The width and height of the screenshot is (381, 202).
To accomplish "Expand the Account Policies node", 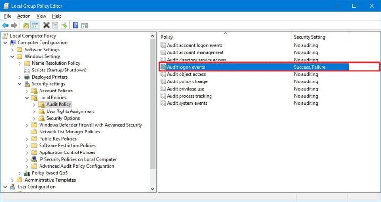I will (27, 91).
